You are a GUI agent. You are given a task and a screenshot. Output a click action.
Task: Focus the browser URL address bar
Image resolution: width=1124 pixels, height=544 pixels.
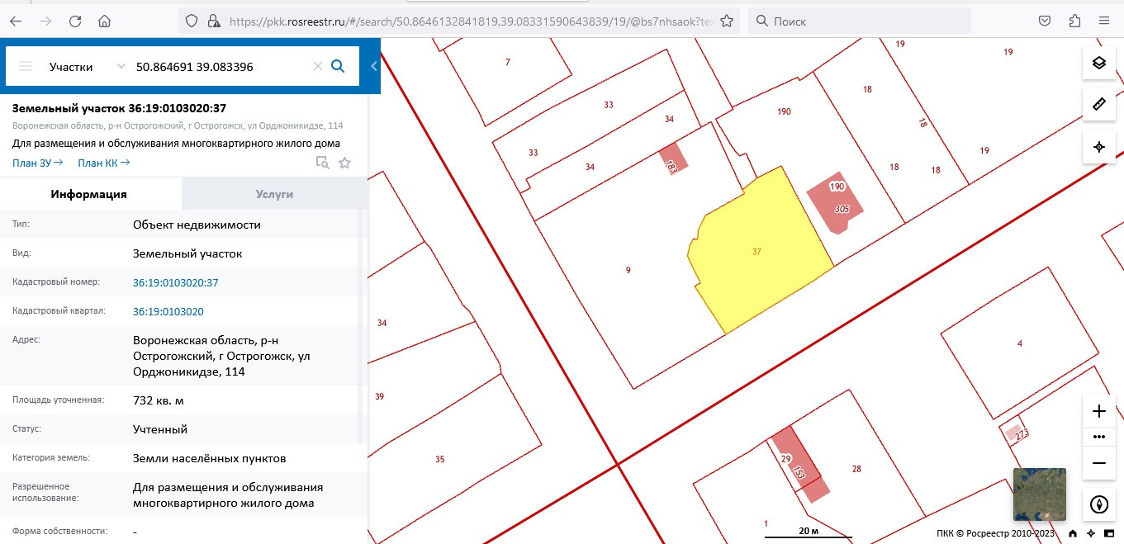point(469,21)
